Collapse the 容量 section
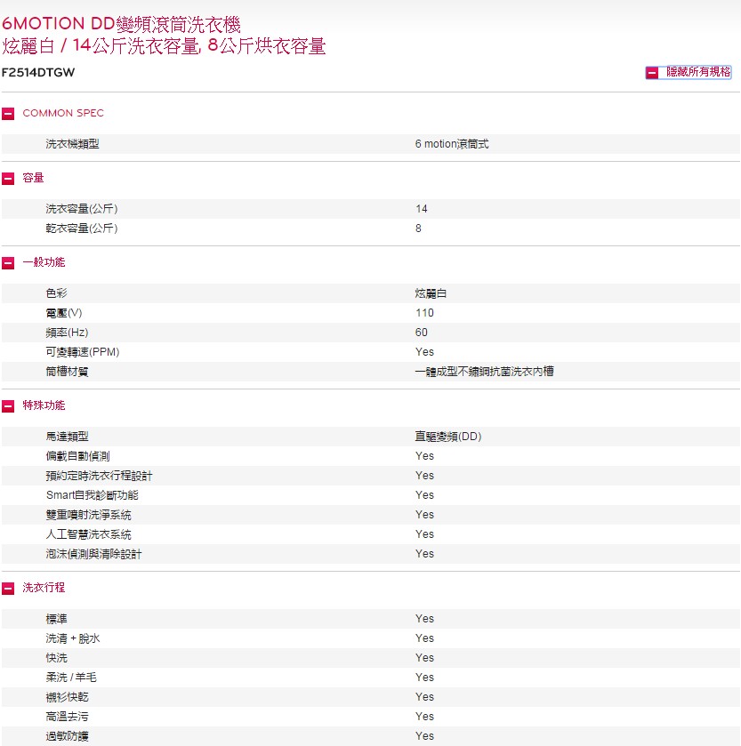 click(8, 179)
